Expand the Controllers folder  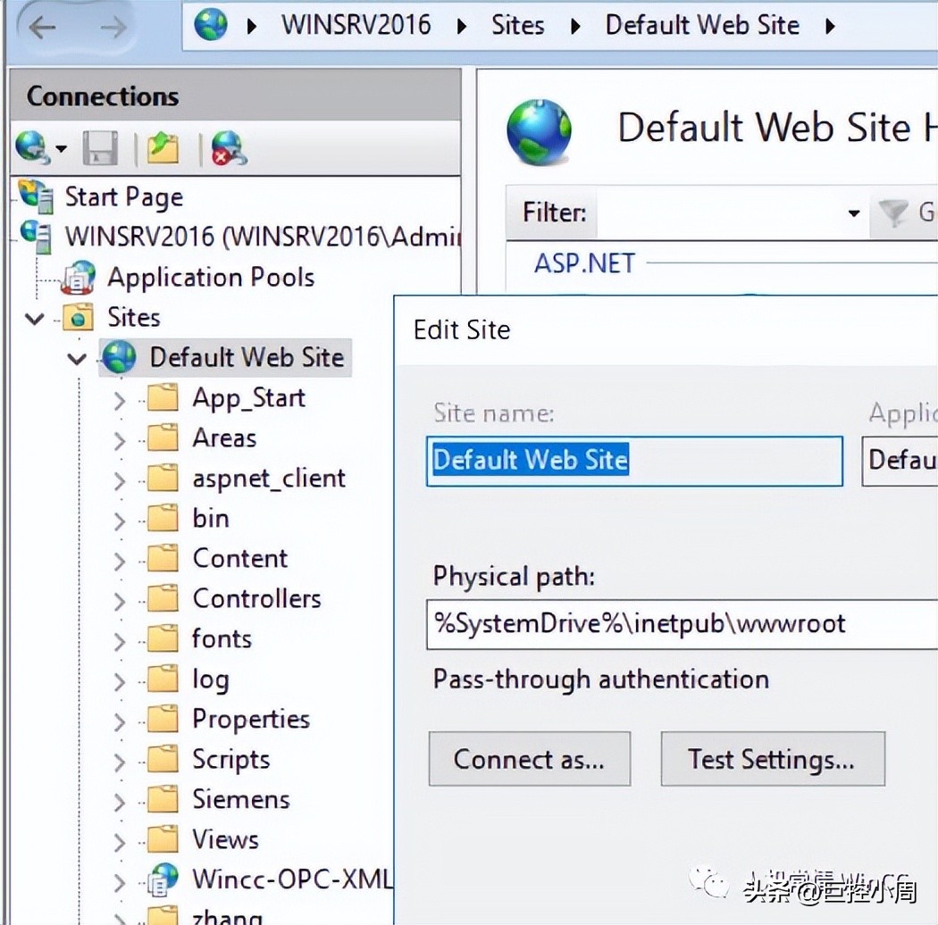[x=120, y=601]
